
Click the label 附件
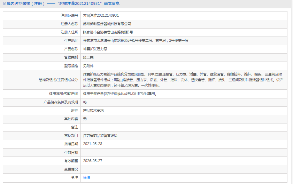(x=75, y=111)
